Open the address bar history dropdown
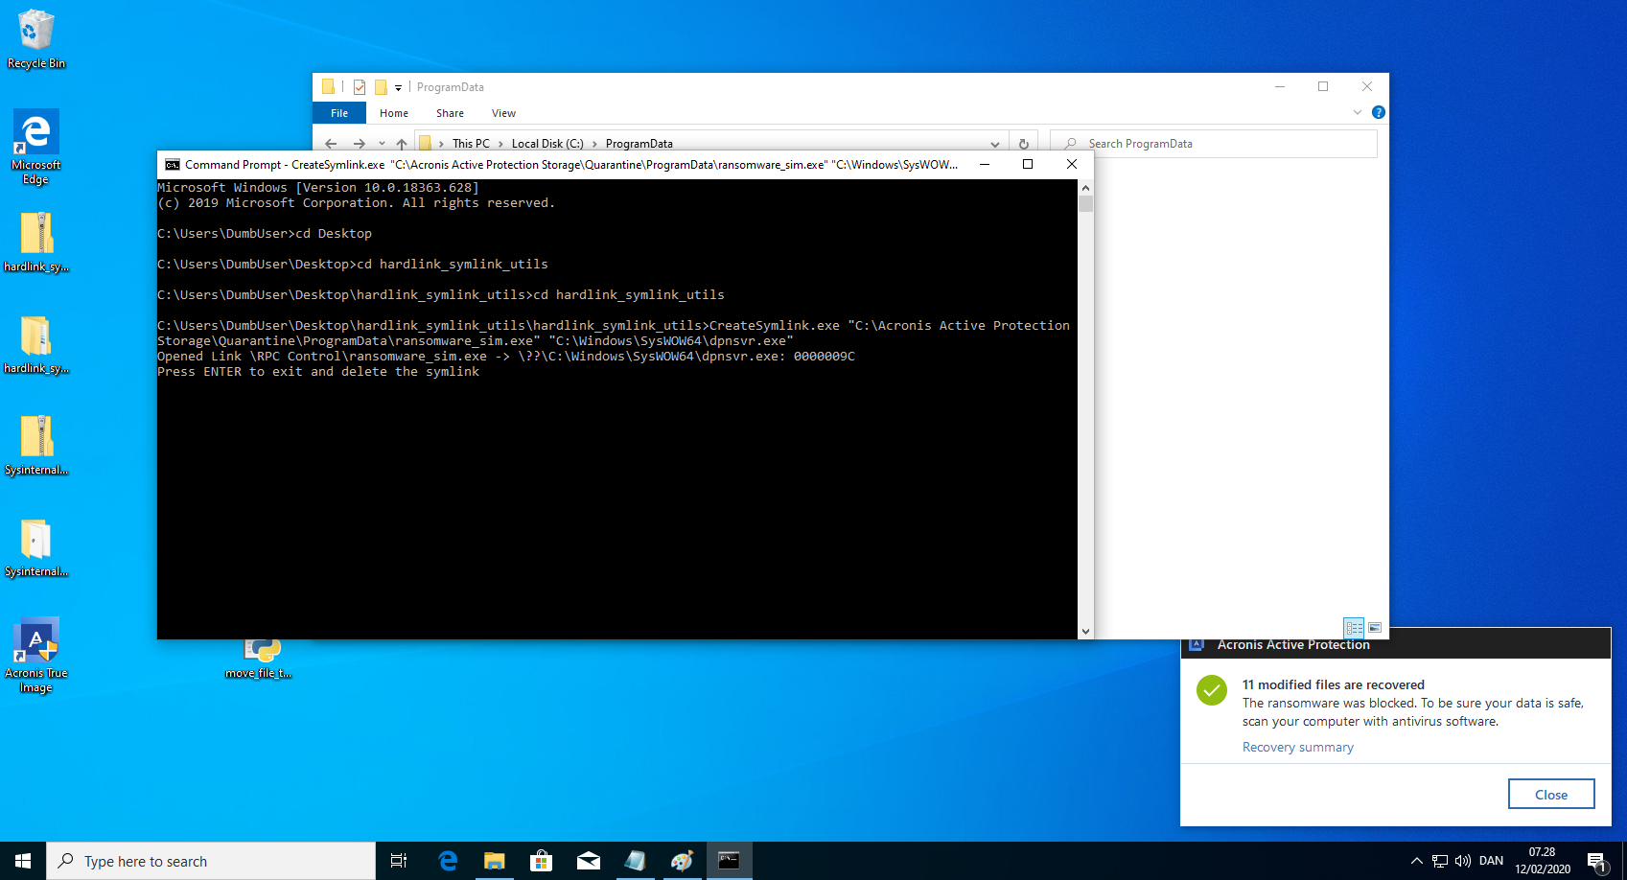 point(994,144)
